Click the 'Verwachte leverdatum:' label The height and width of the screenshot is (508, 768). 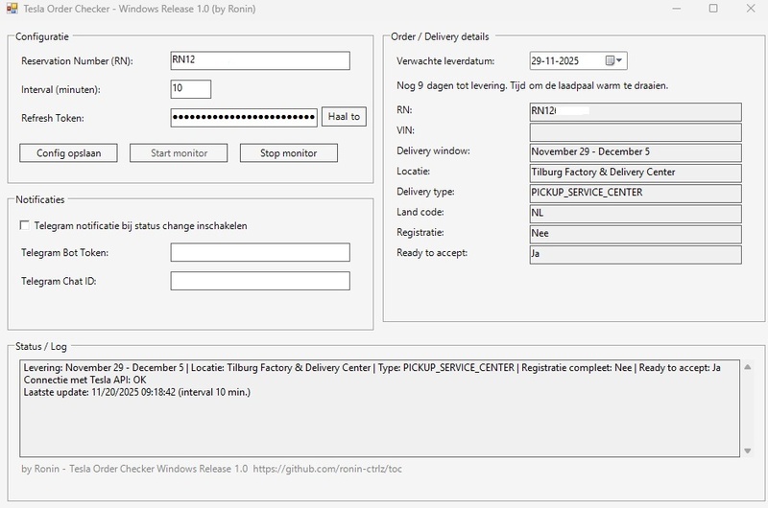(445, 61)
